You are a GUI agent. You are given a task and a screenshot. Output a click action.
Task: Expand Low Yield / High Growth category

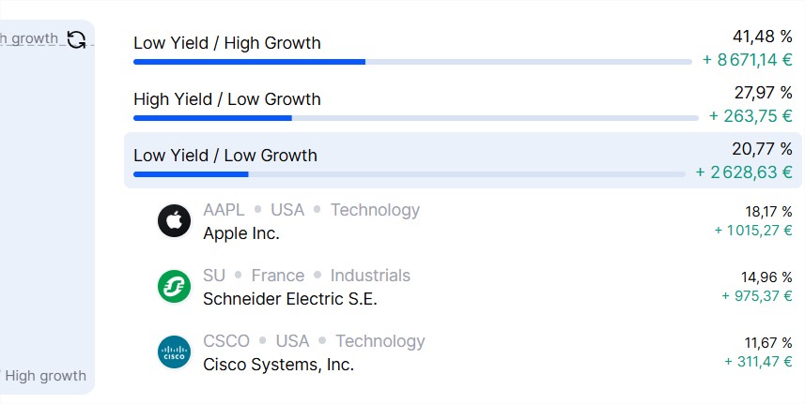[x=462, y=49]
